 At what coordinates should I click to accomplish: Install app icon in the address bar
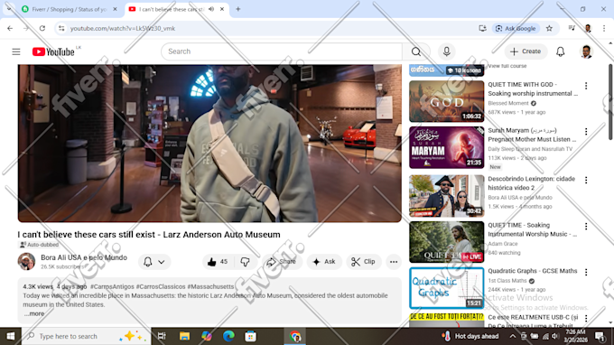point(482,28)
